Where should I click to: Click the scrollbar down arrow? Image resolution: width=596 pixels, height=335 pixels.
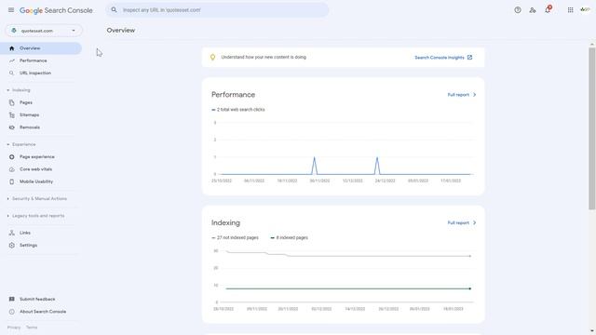tap(592, 331)
